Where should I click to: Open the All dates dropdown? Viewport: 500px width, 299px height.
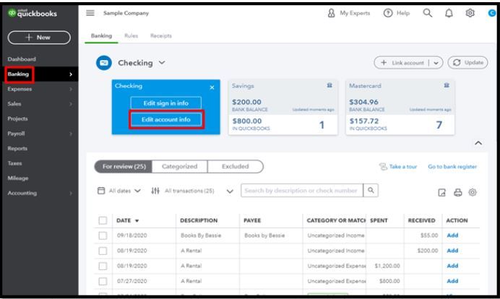125,191
